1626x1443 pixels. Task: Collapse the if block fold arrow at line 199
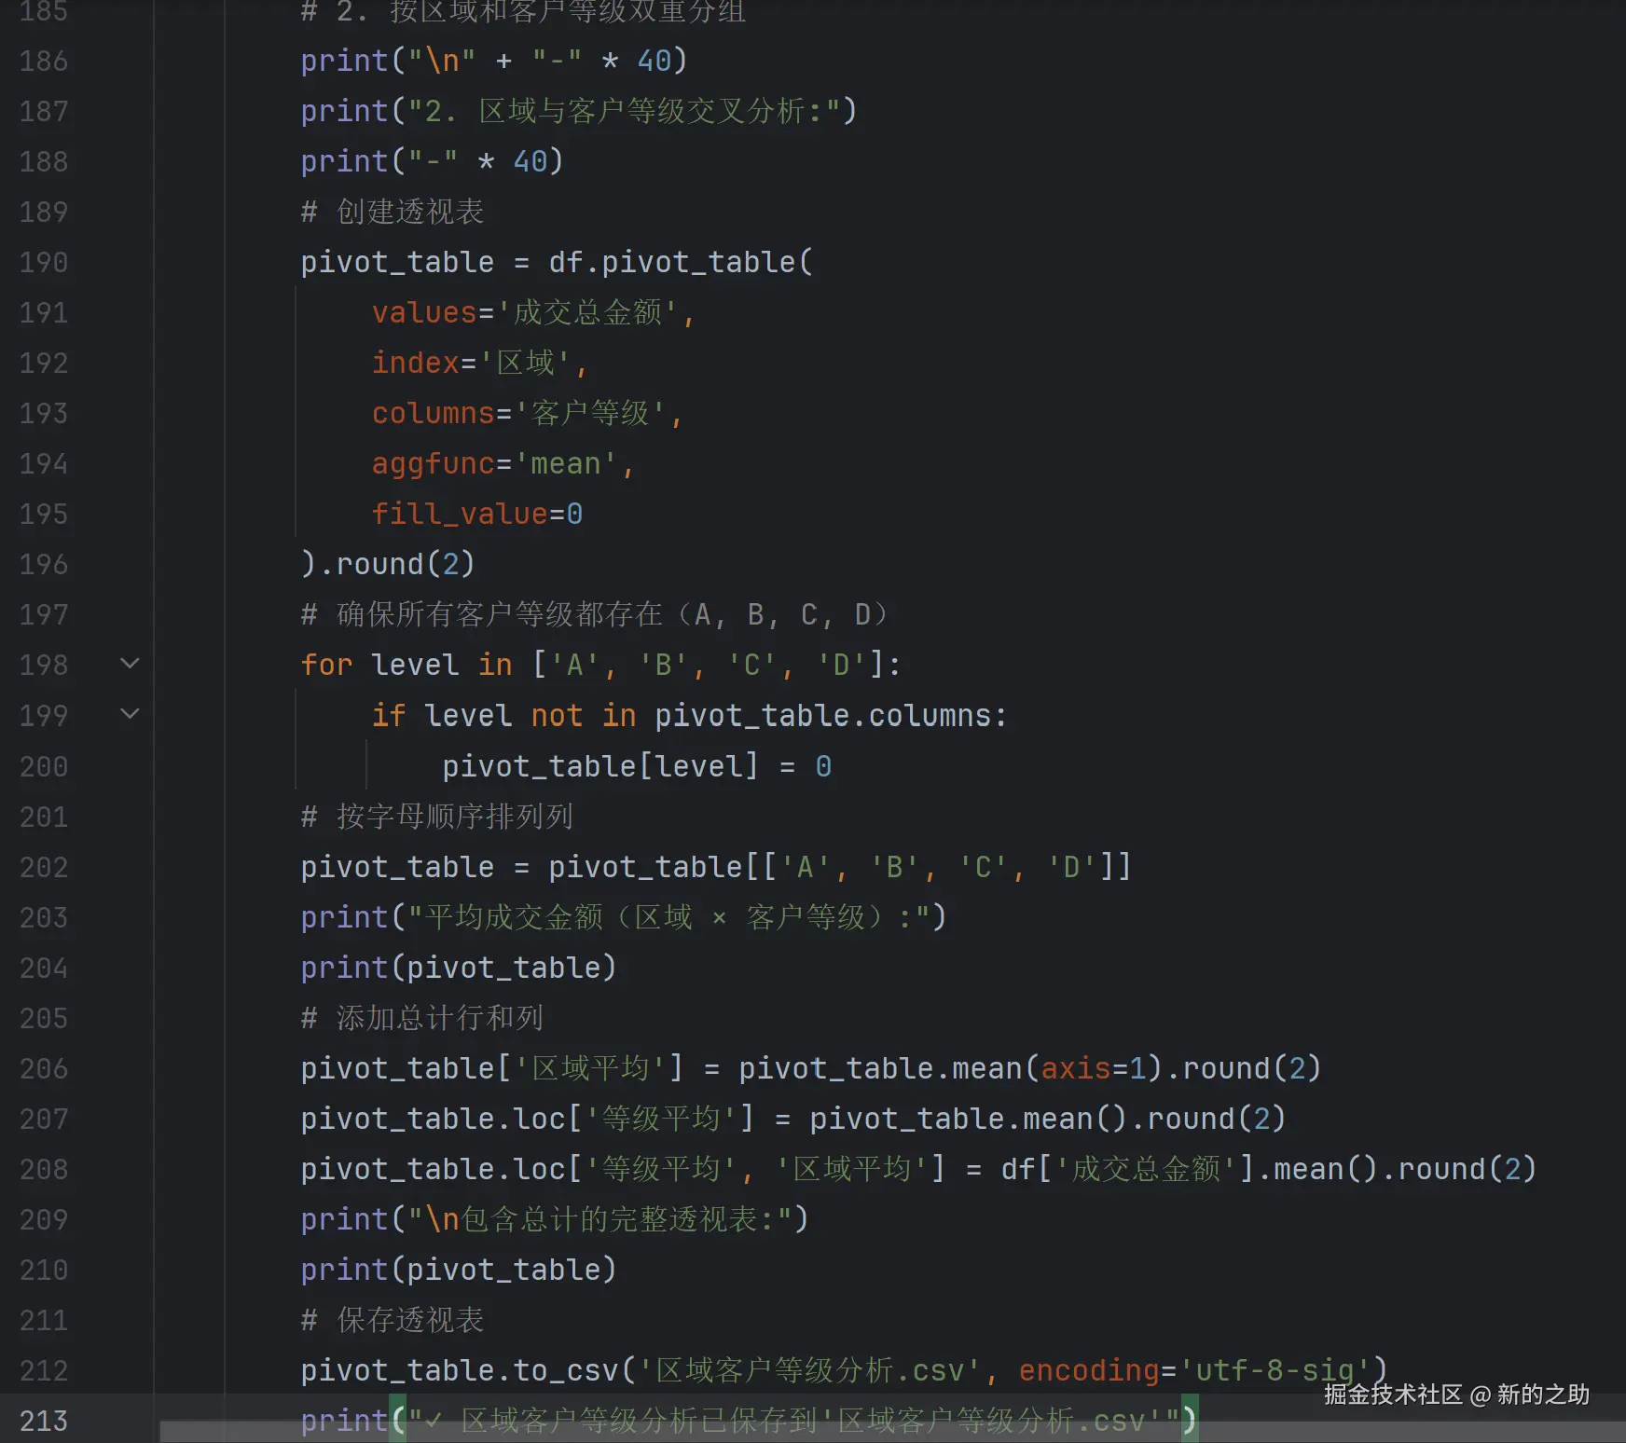click(131, 714)
